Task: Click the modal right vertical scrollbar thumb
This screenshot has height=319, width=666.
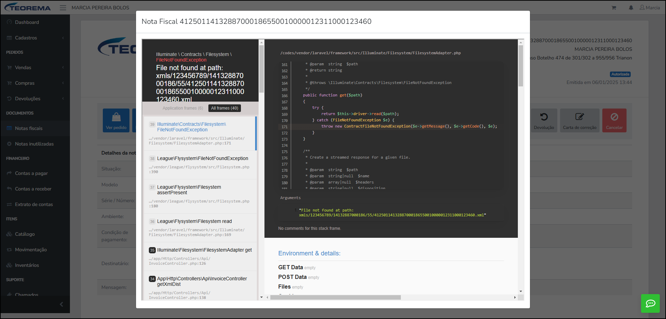Action: pos(521,66)
